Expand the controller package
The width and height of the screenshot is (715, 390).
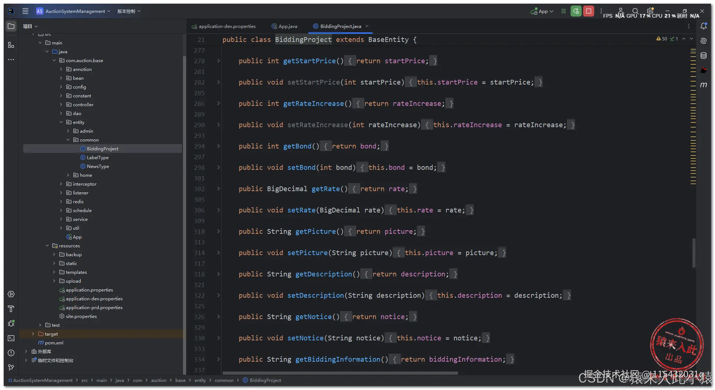(x=61, y=104)
